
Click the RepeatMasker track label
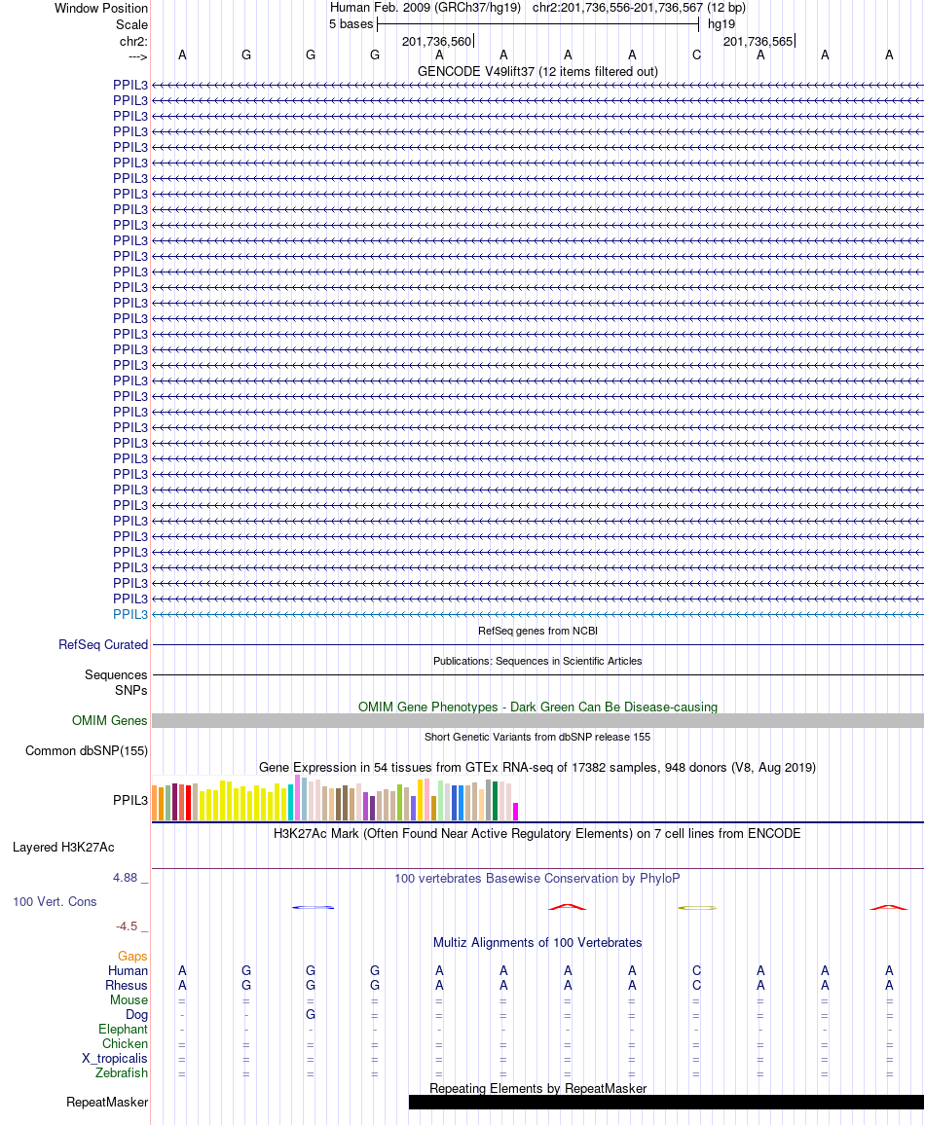click(x=107, y=1102)
